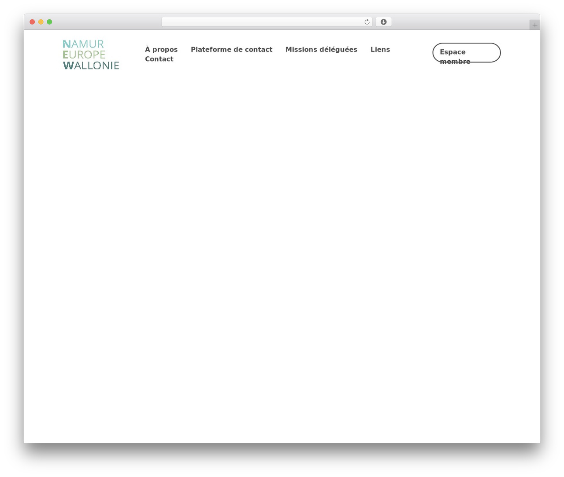Image resolution: width=564 pixels, height=477 pixels.
Task: Open the À propos menu item
Action: (x=161, y=50)
